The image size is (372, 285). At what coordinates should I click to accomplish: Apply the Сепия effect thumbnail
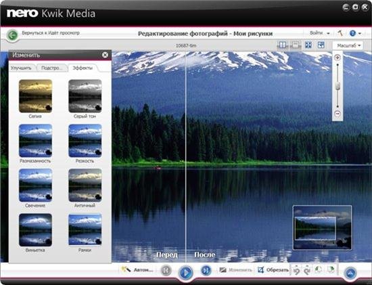coord(35,96)
